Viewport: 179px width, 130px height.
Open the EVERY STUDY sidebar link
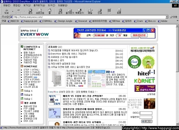[x=31, y=58]
